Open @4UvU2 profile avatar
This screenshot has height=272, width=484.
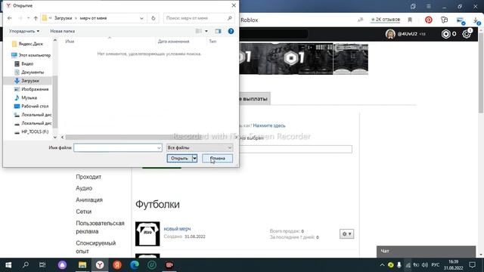(390, 34)
